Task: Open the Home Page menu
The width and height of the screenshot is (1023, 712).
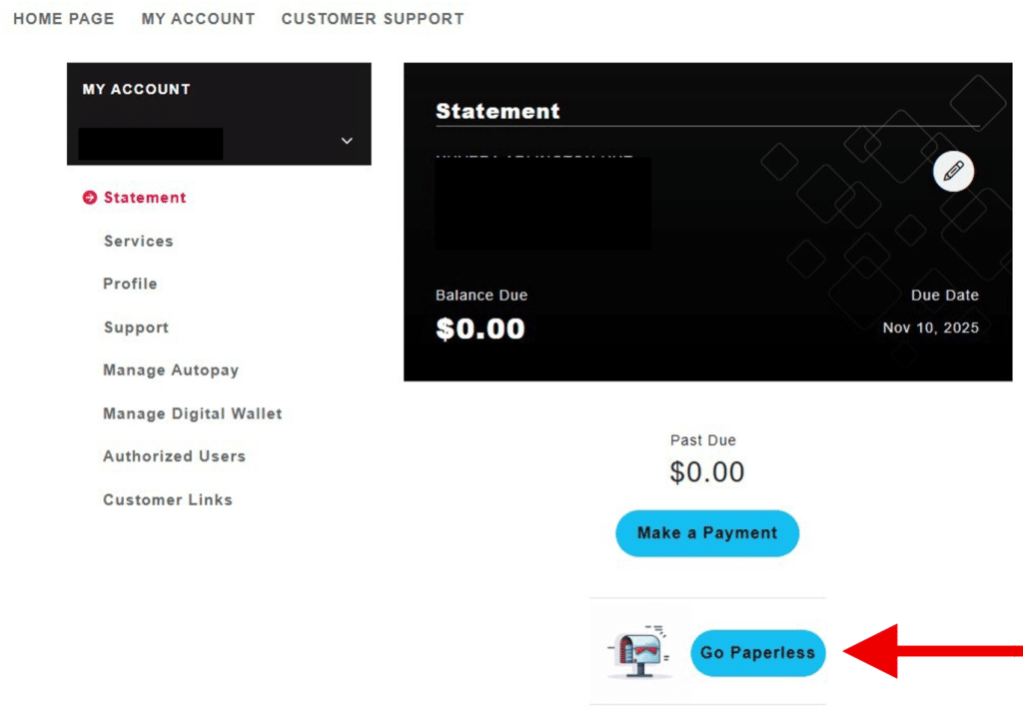Action: 64,19
